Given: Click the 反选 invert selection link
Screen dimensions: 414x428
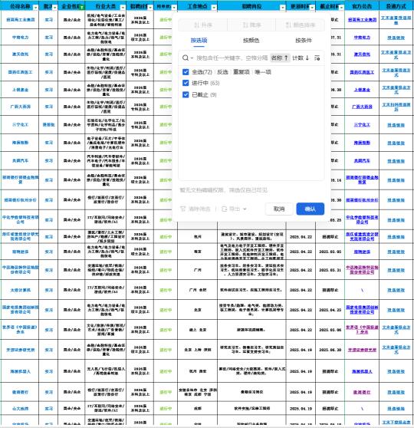Looking at the screenshot, I should [222, 72].
